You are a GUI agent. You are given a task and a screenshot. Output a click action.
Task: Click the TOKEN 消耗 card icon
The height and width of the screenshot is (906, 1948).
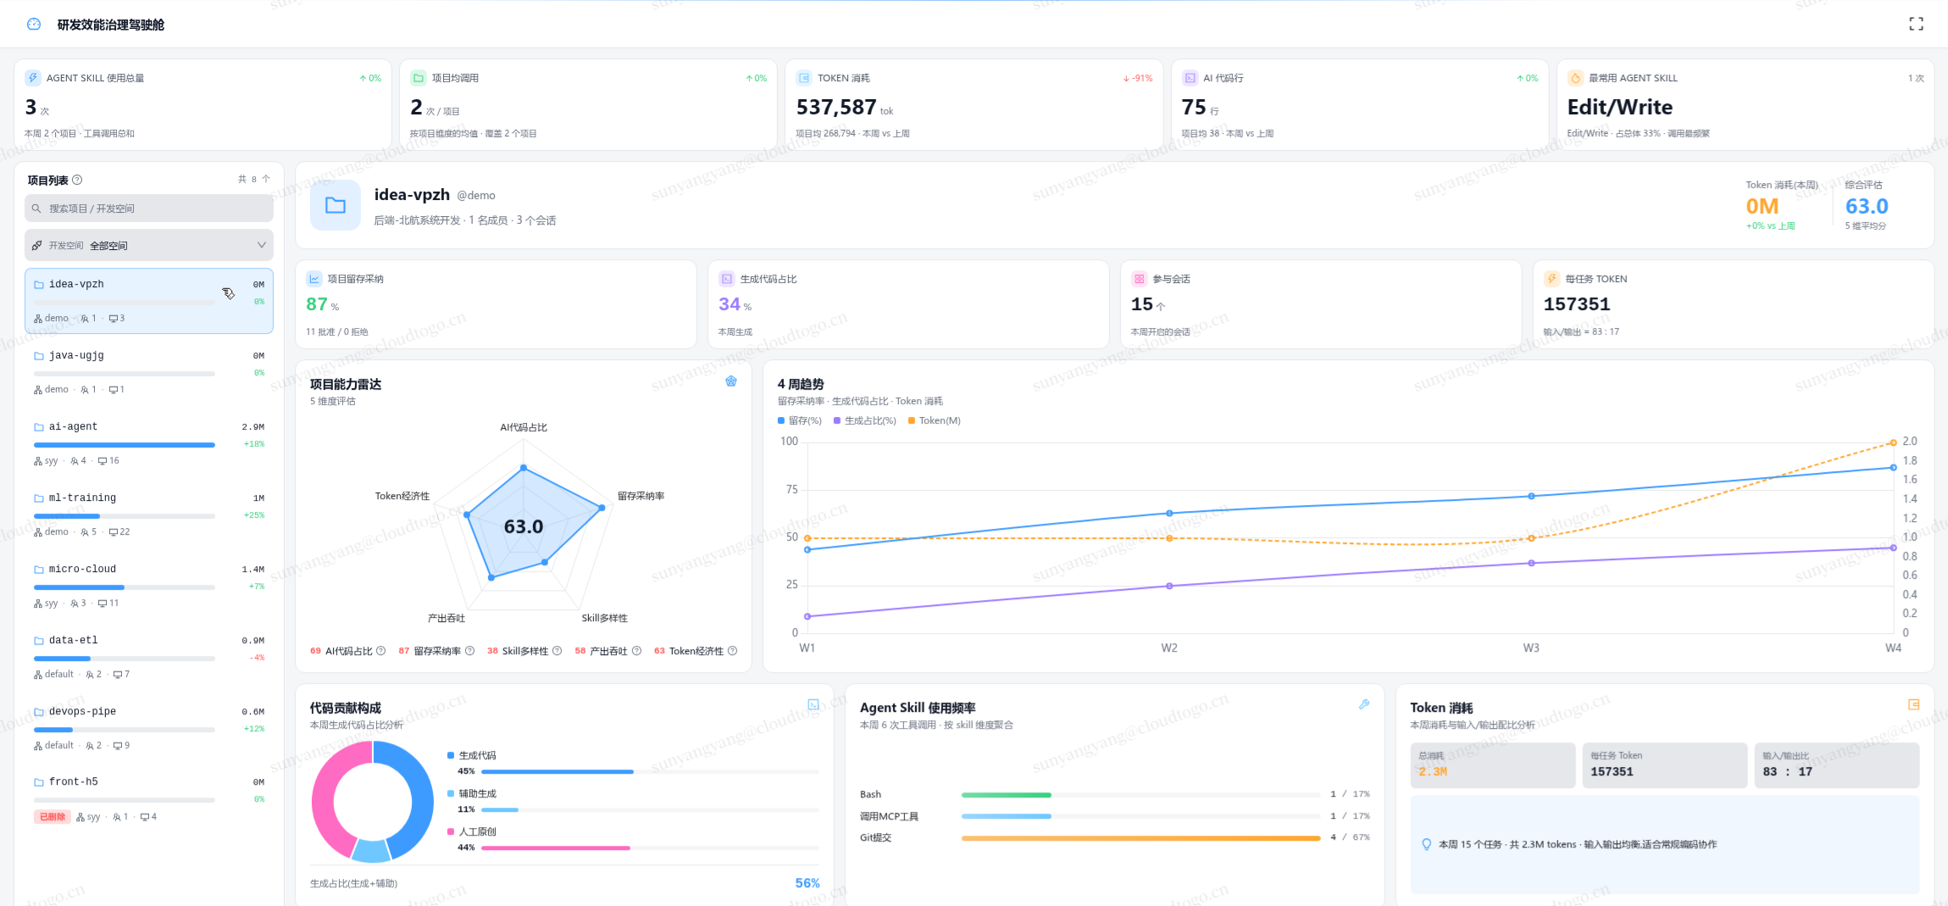(x=804, y=78)
